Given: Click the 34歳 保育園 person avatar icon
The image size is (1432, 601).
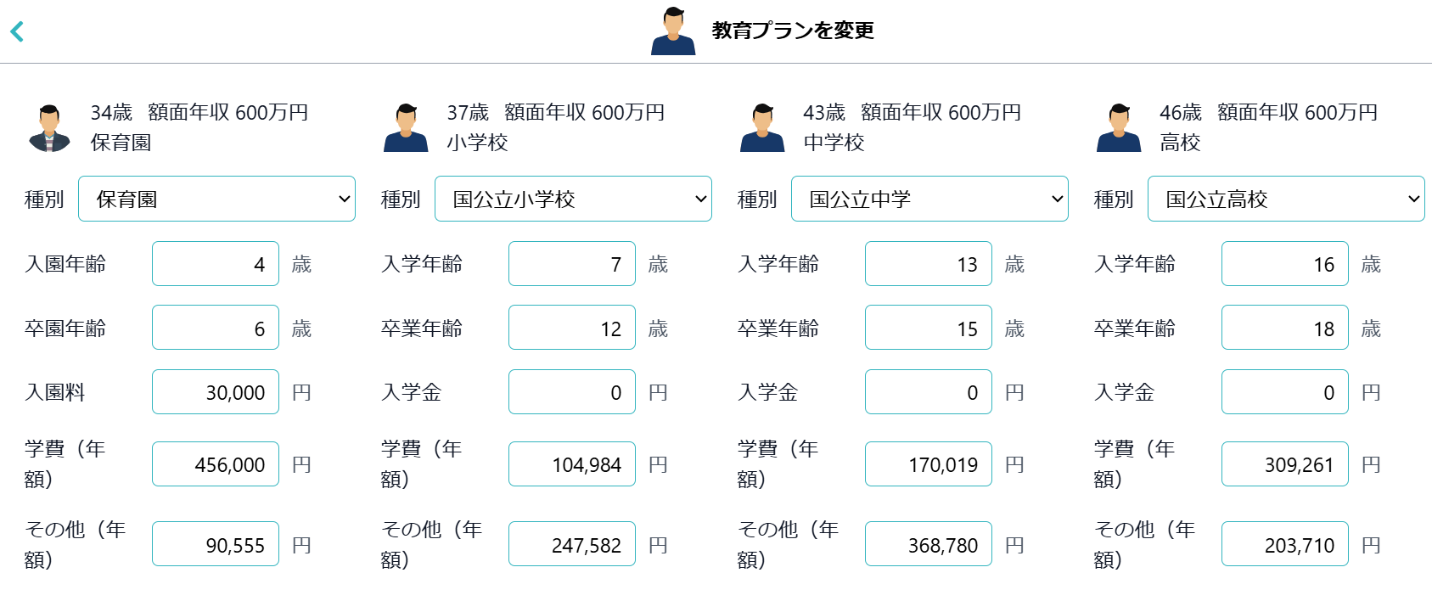Looking at the screenshot, I should pyautogui.click(x=48, y=129).
